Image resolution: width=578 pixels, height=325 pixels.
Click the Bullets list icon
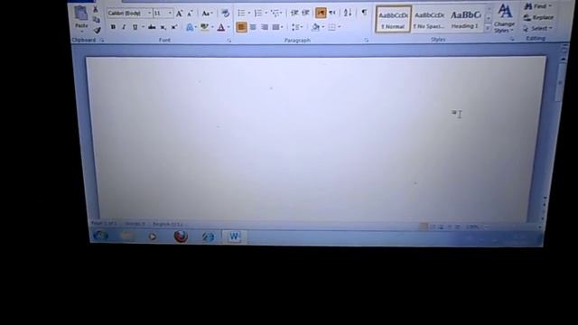241,14
